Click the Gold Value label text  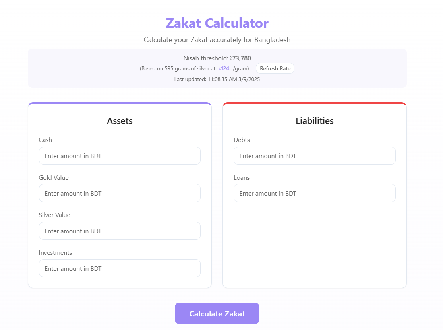[x=54, y=178]
